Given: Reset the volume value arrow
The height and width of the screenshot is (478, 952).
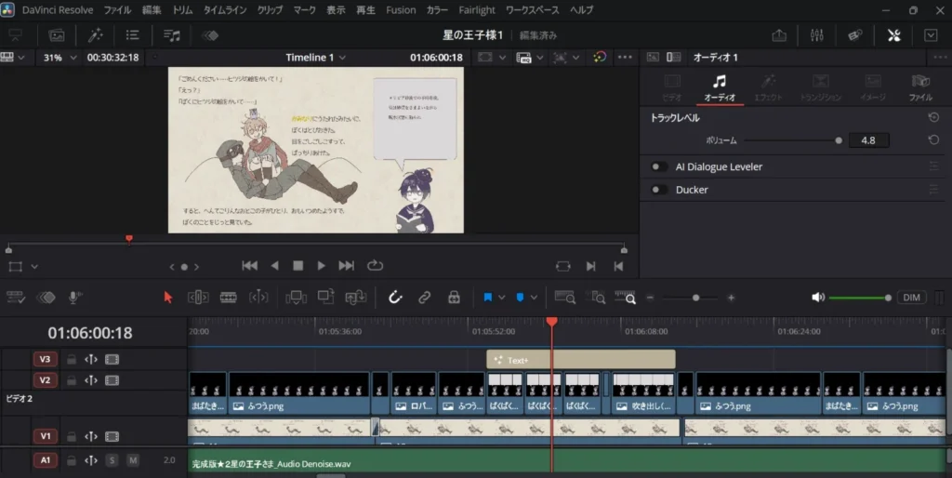Looking at the screenshot, I should tap(933, 140).
